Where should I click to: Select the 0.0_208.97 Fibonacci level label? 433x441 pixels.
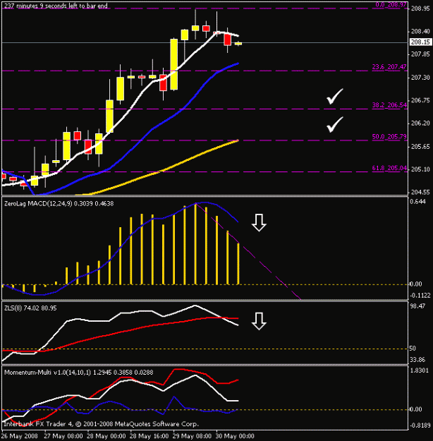(391, 5)
